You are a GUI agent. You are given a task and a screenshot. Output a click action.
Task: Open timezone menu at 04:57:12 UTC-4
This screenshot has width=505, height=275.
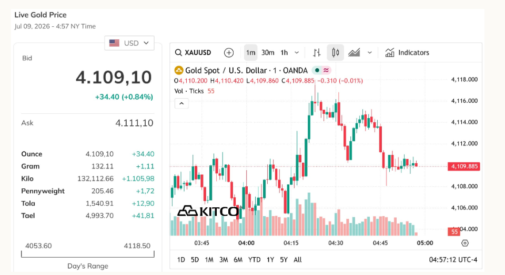point(453,260)
